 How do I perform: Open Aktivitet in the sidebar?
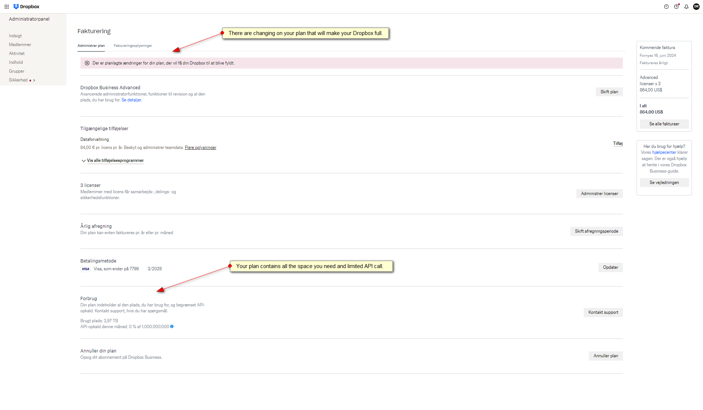pyautogui.click(x=17, y=53)
